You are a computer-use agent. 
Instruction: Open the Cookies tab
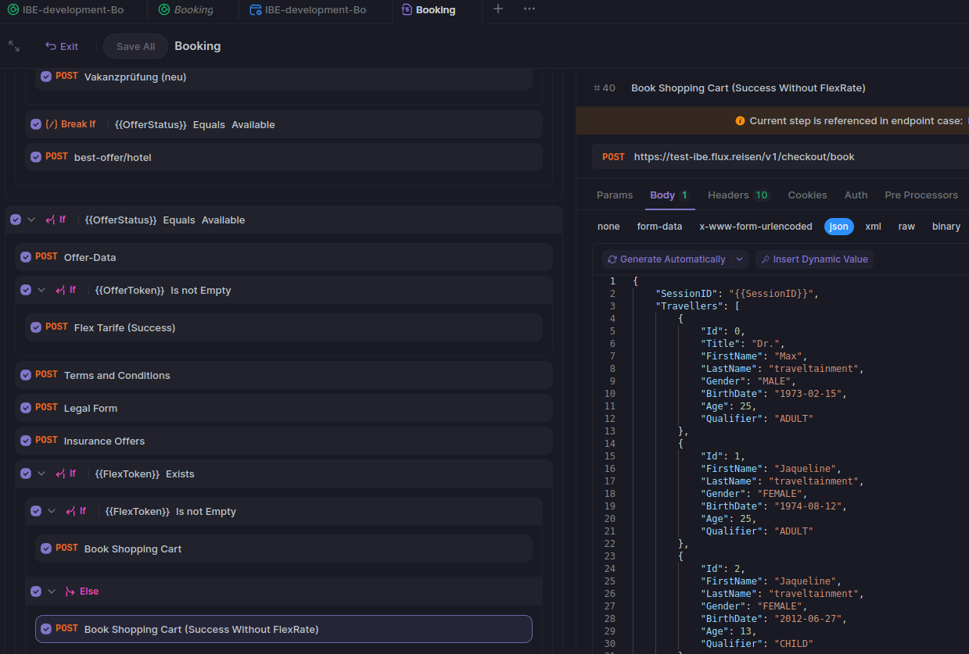click(807, 195)
